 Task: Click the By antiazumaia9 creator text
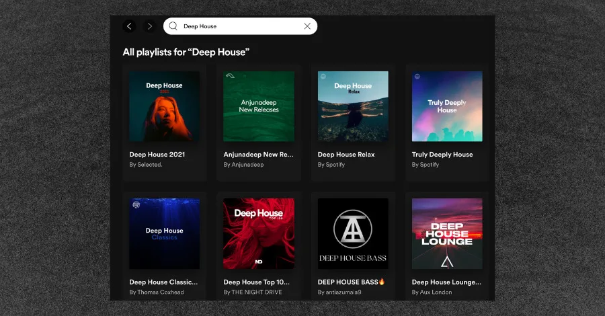pos(339,292)
